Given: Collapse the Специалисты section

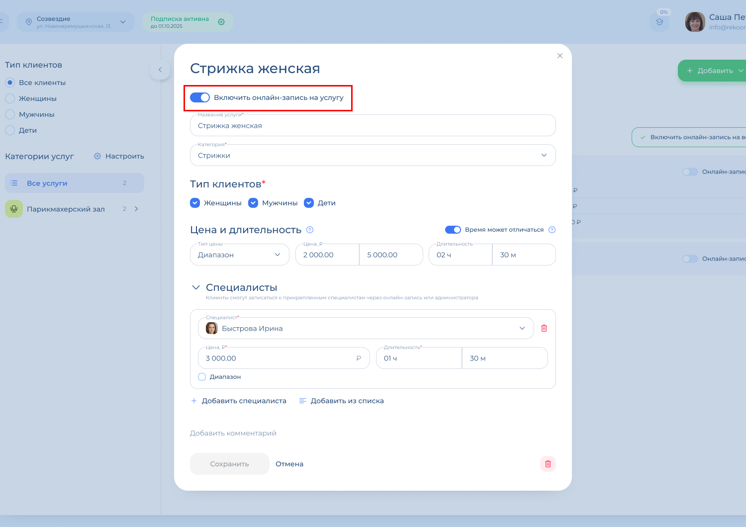Looking at the screenshot, I should 196,287.
